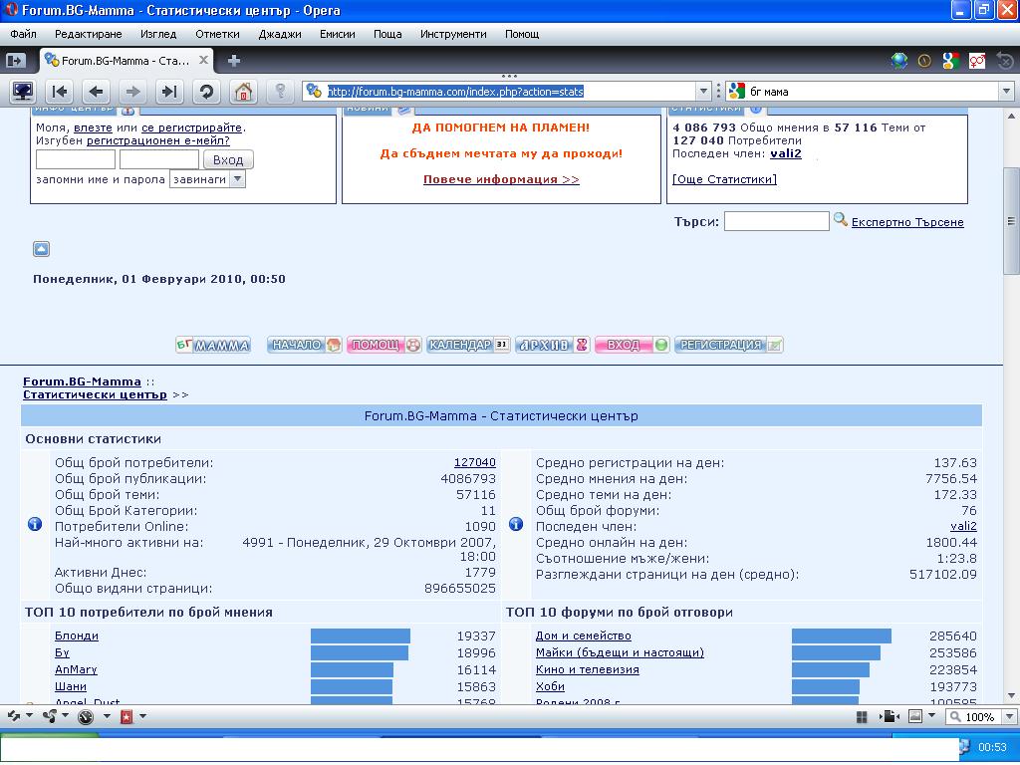
Task: Open the КАЛЕНДАР page button
Action: coord(468,346)
